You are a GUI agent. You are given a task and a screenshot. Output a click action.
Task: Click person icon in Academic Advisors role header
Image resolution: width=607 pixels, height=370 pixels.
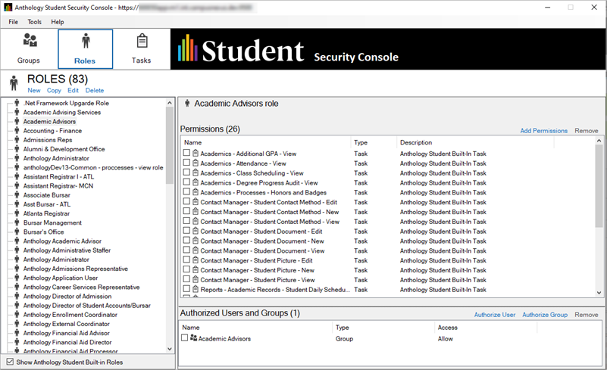(187, 103)
